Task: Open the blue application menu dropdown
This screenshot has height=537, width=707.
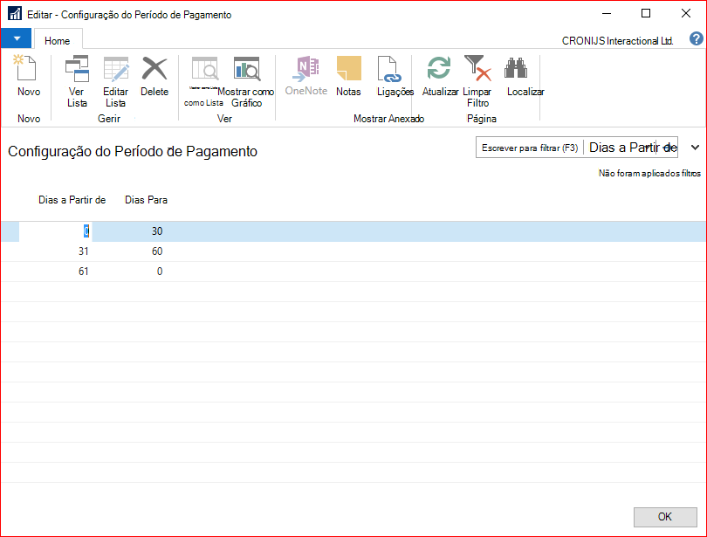Action: (16, 38)
